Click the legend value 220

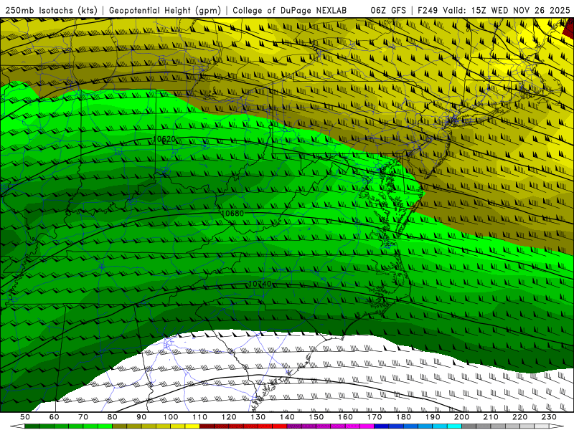coord(519,417)
